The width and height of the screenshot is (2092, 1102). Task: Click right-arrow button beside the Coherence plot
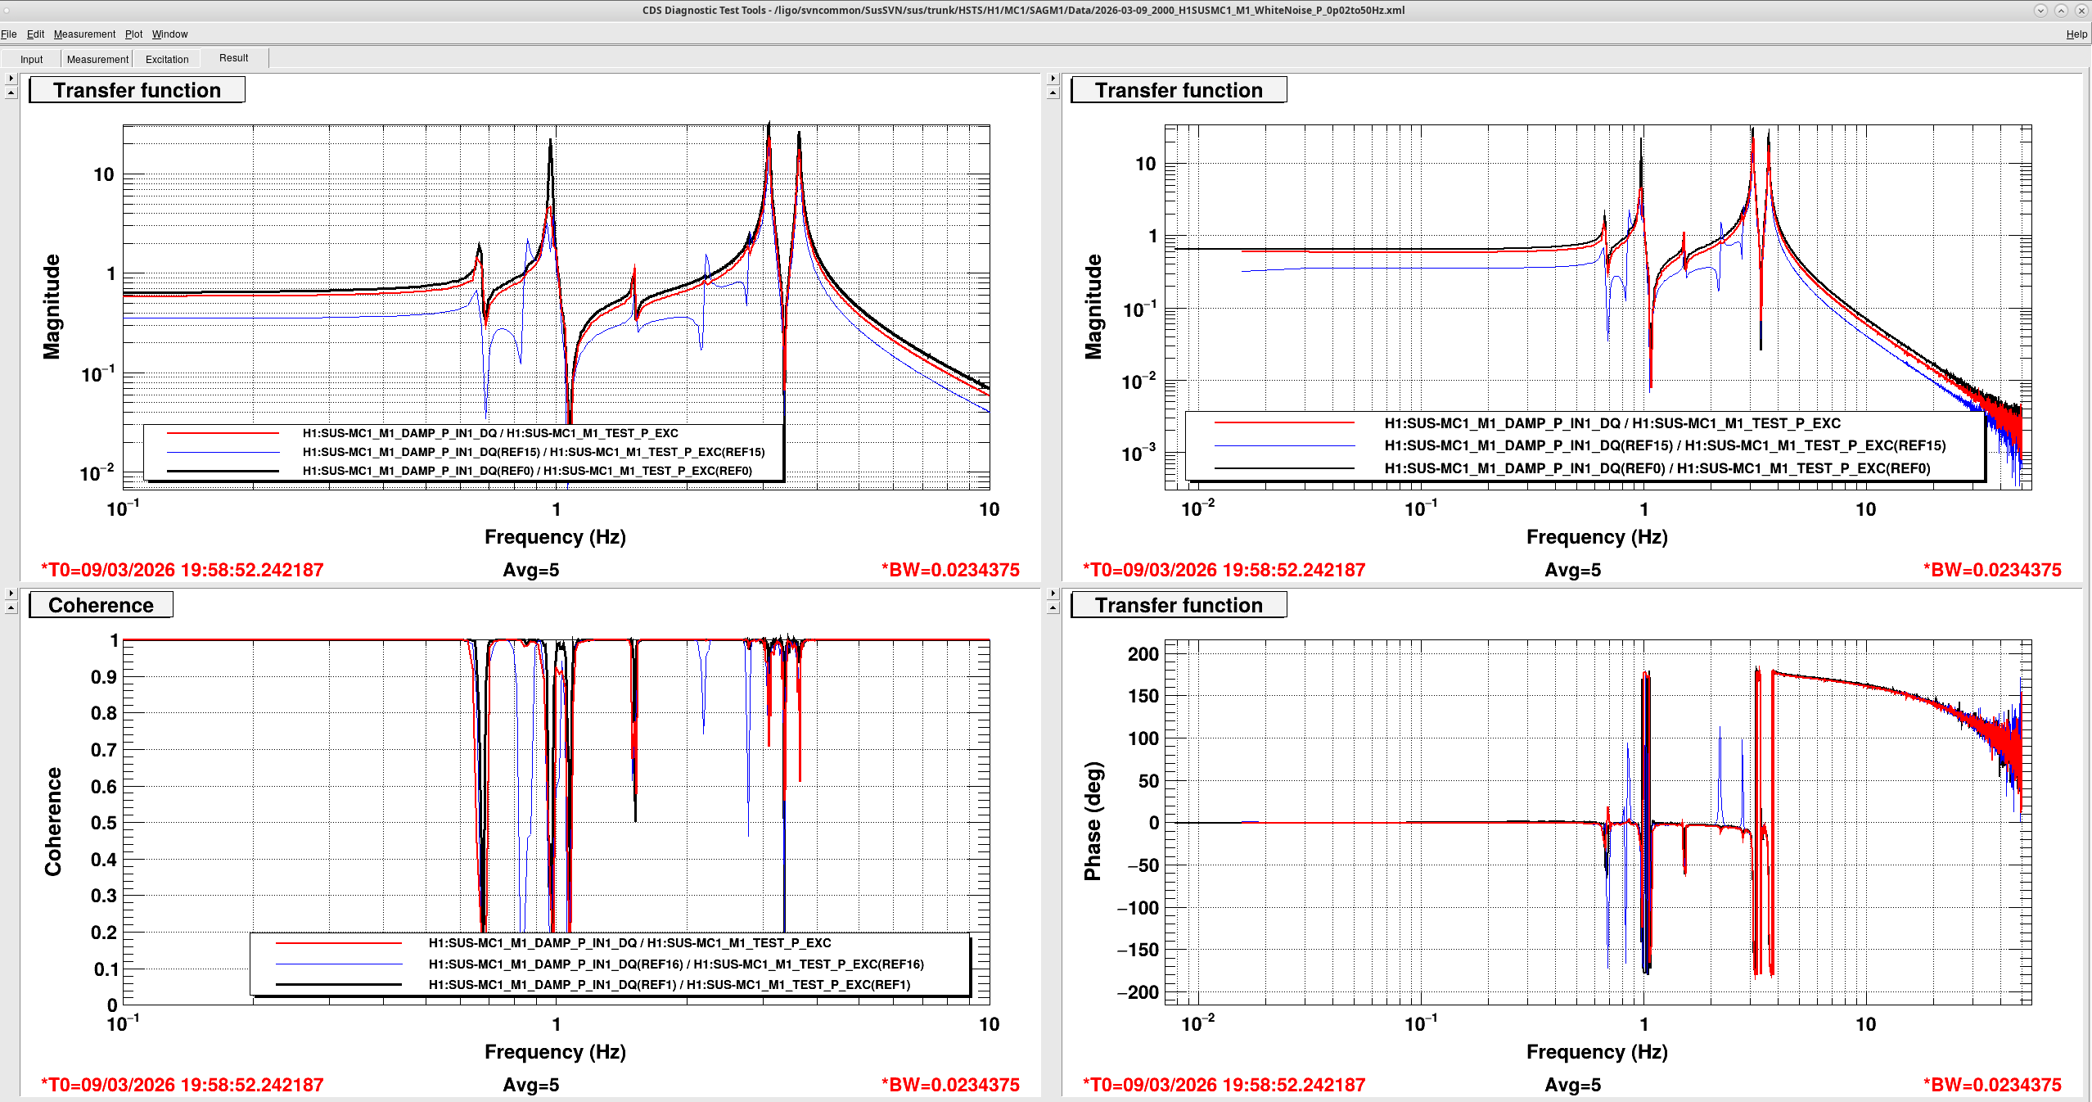point(11,593)
